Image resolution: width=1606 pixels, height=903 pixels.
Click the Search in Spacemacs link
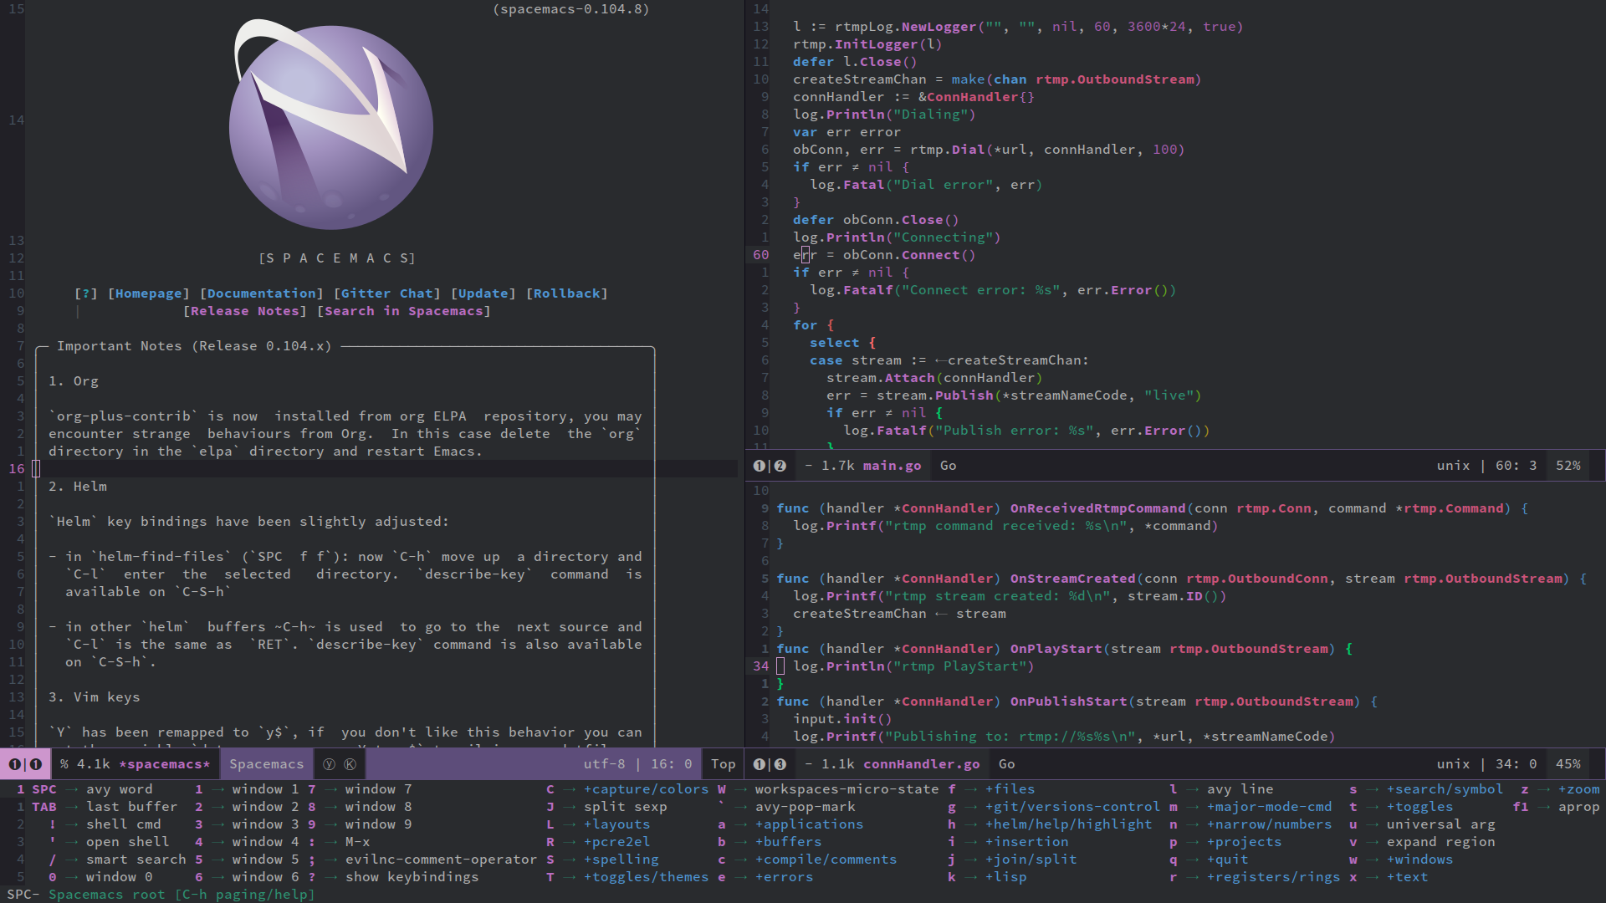404,311
